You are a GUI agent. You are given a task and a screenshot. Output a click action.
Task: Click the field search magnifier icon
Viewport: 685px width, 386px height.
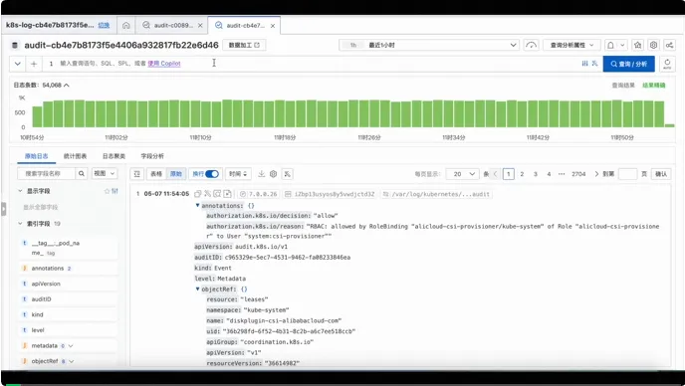82,174
